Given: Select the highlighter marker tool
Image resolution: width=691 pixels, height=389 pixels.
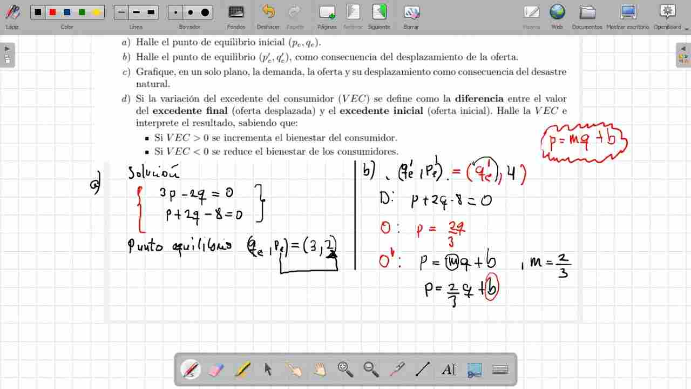Looking at the screenshot, I should point(242,370).
